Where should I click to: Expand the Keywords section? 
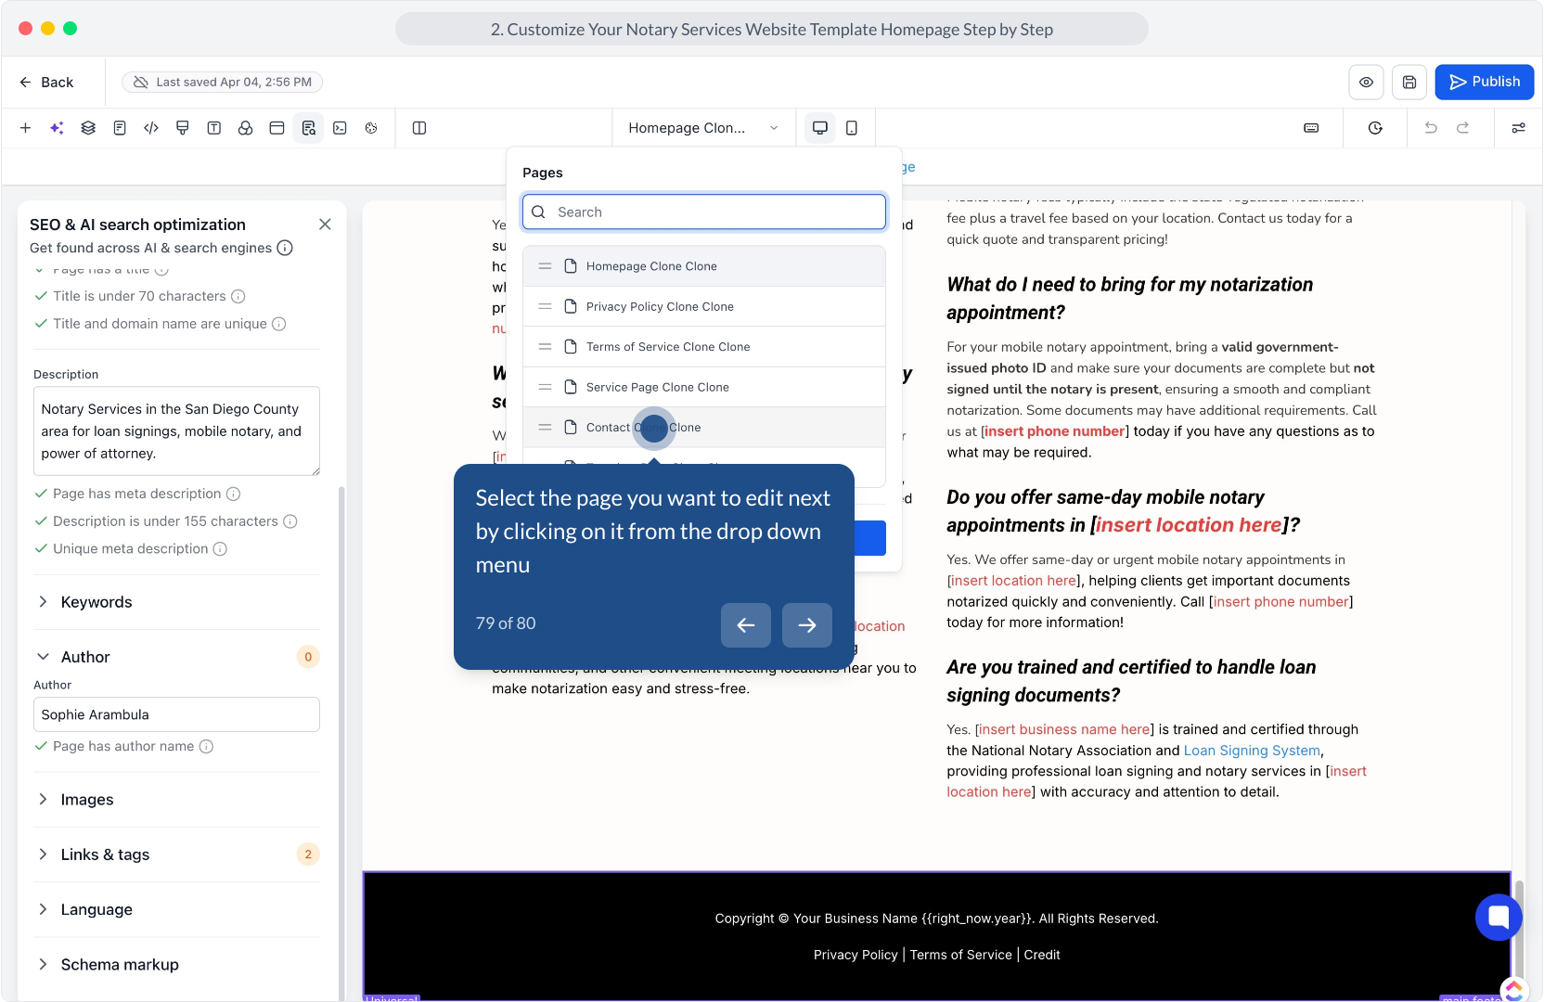[176, 602]
